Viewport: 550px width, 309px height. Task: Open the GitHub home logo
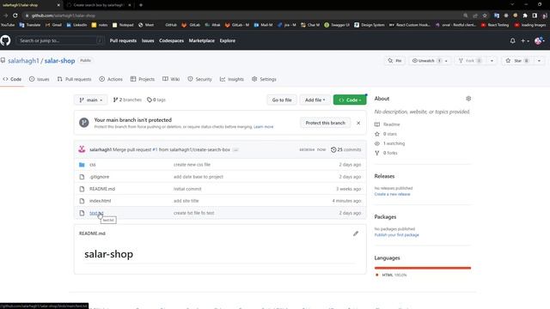[x=5, y=40]
